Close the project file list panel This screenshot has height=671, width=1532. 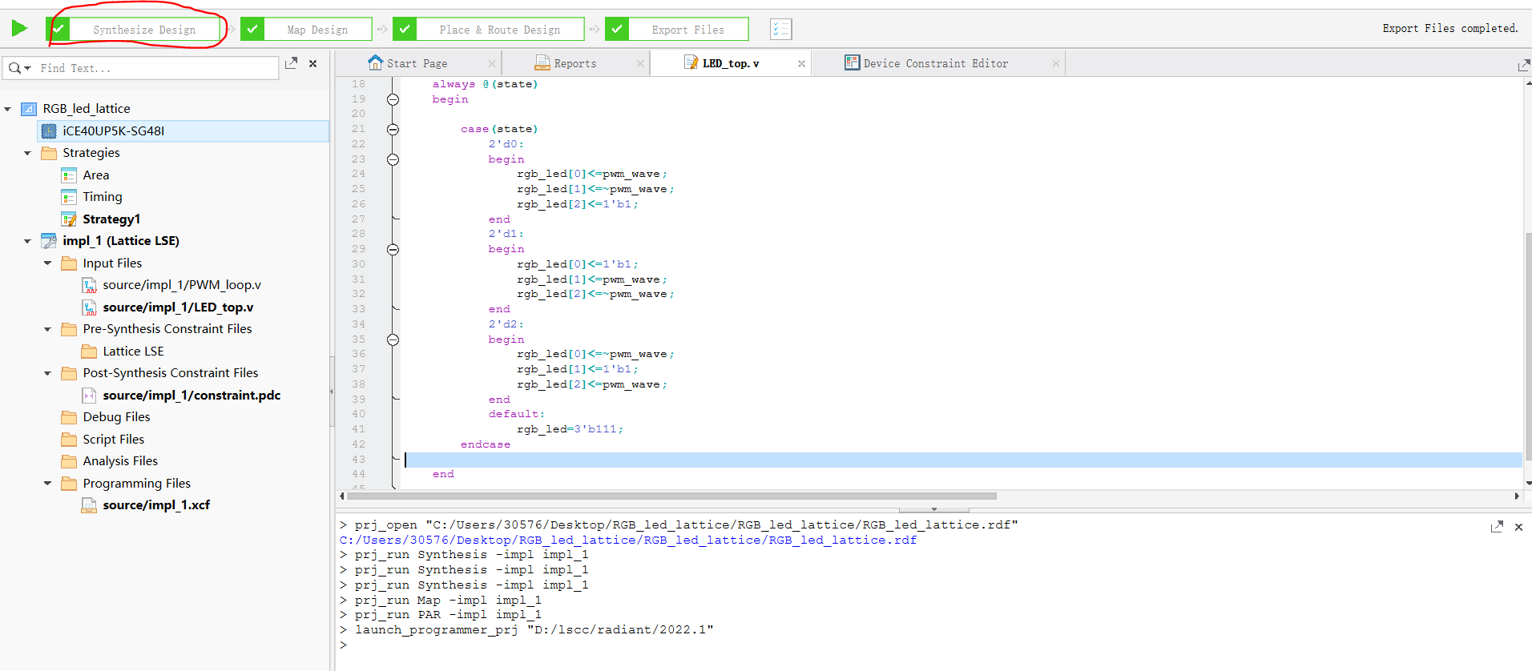(x=313, y=63)
